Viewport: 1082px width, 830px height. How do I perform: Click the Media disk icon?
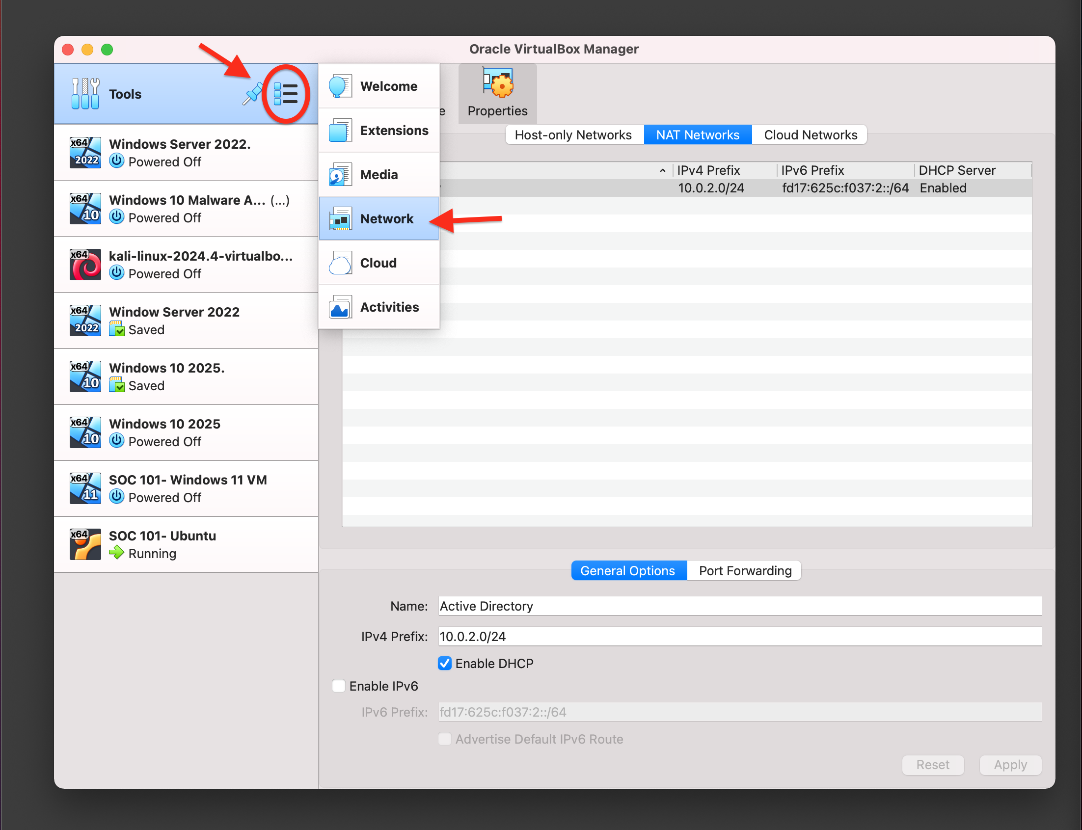point(340,174)
